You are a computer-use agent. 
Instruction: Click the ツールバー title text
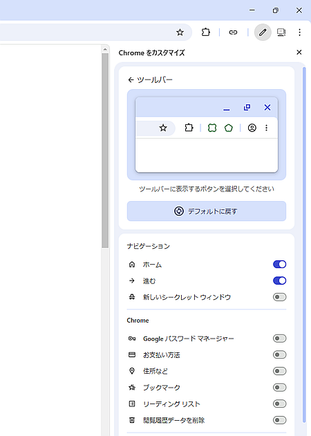[155, 80]
